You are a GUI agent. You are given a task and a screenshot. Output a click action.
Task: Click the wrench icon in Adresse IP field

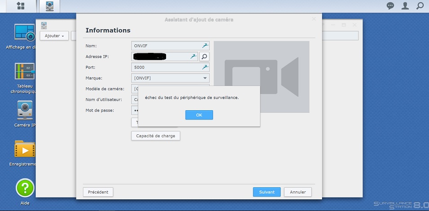click(x=194, y=56)
